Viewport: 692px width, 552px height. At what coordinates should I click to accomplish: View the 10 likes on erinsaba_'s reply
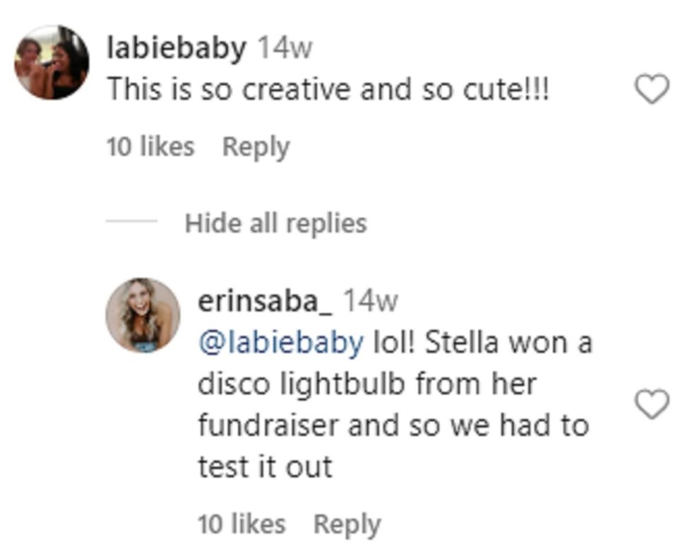[x=241, y=524]
